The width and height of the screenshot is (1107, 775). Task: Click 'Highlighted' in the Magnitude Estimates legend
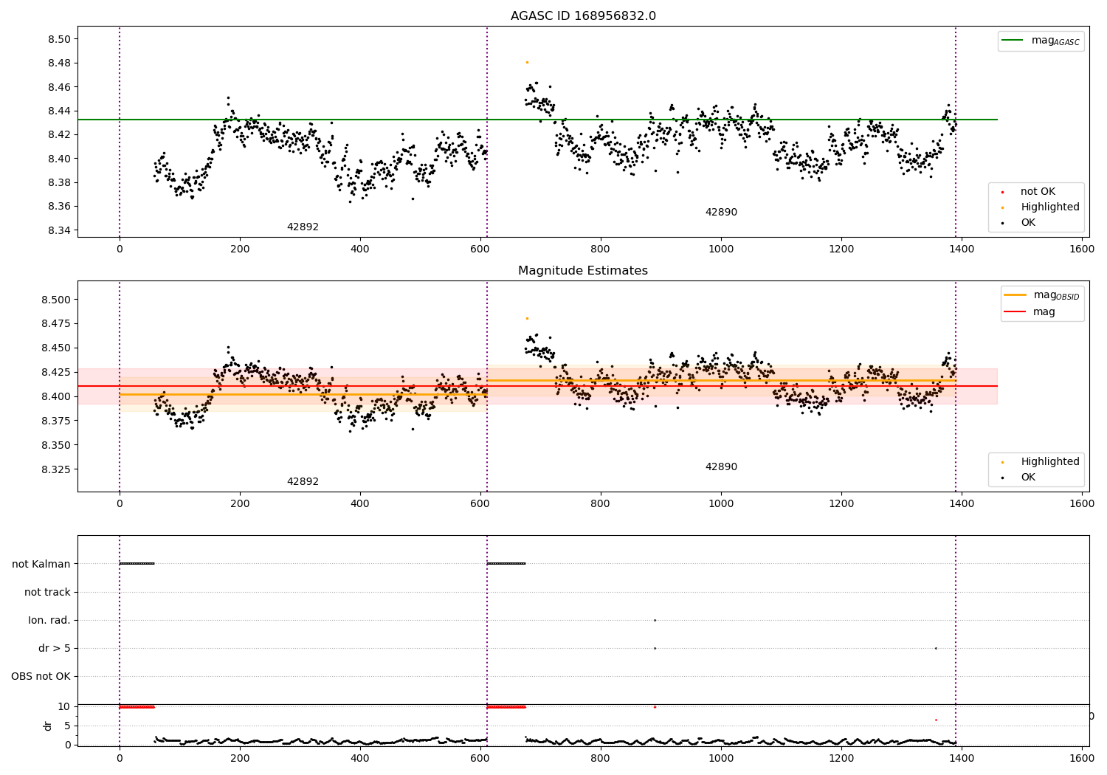1049,462
